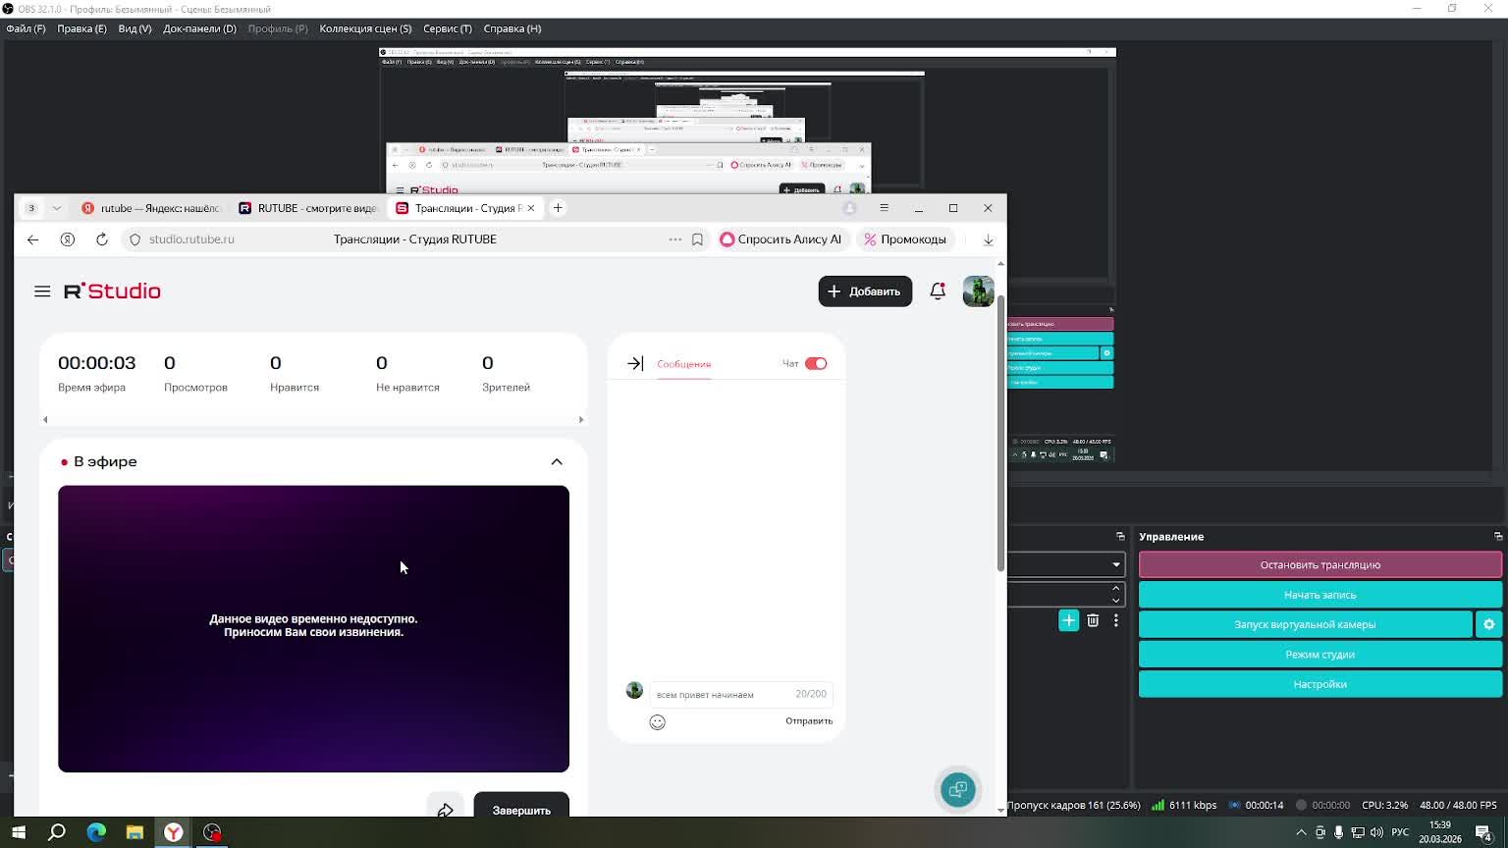Open the Док-панели menu
1508x848 pixels.
point(199,28)
